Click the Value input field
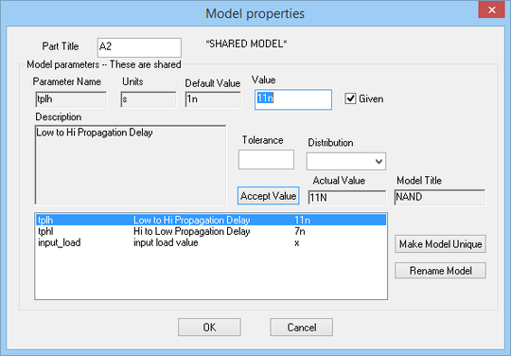The height and width of the screenshot is (356, 511). pos(293,99)
